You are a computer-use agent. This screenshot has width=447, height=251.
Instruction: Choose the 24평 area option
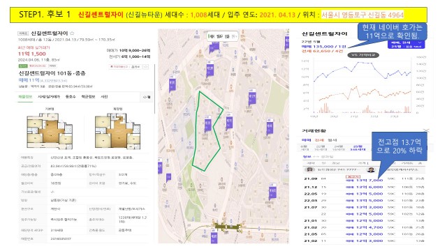pyautogui.click(x=338, y=148)
